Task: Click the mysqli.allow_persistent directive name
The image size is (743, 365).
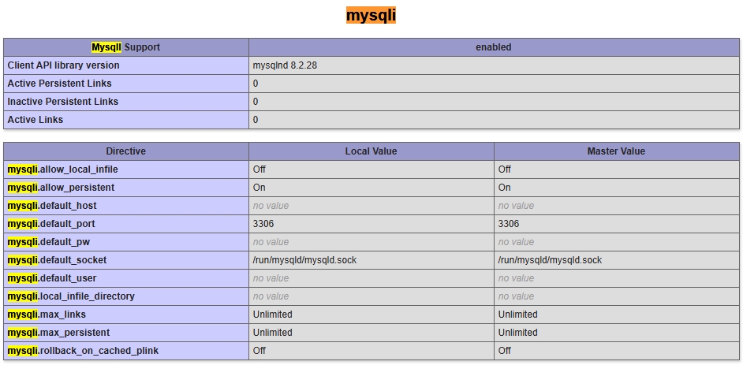Action: (61, 188)
